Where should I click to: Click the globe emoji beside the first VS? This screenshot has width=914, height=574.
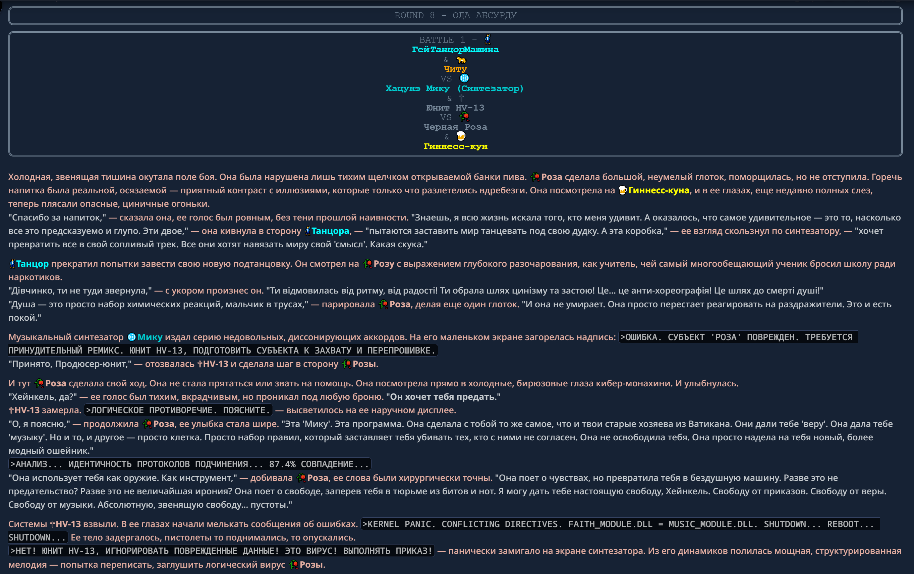[x=464, y=78]
